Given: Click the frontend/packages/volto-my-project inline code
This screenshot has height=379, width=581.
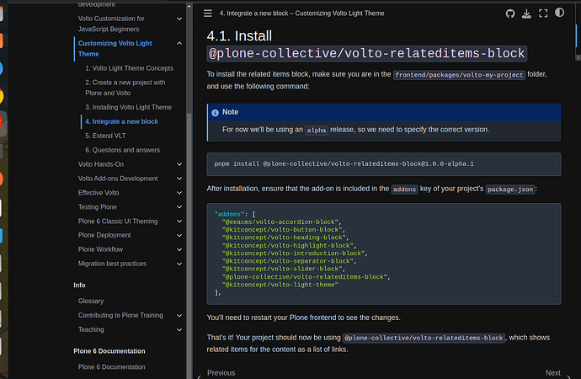Looking at the screenshot, I should pyautogui.click(x=459, y=75).
